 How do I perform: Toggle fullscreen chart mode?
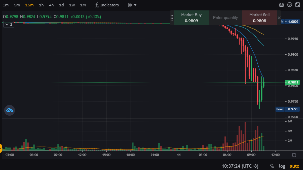[298, 5]
